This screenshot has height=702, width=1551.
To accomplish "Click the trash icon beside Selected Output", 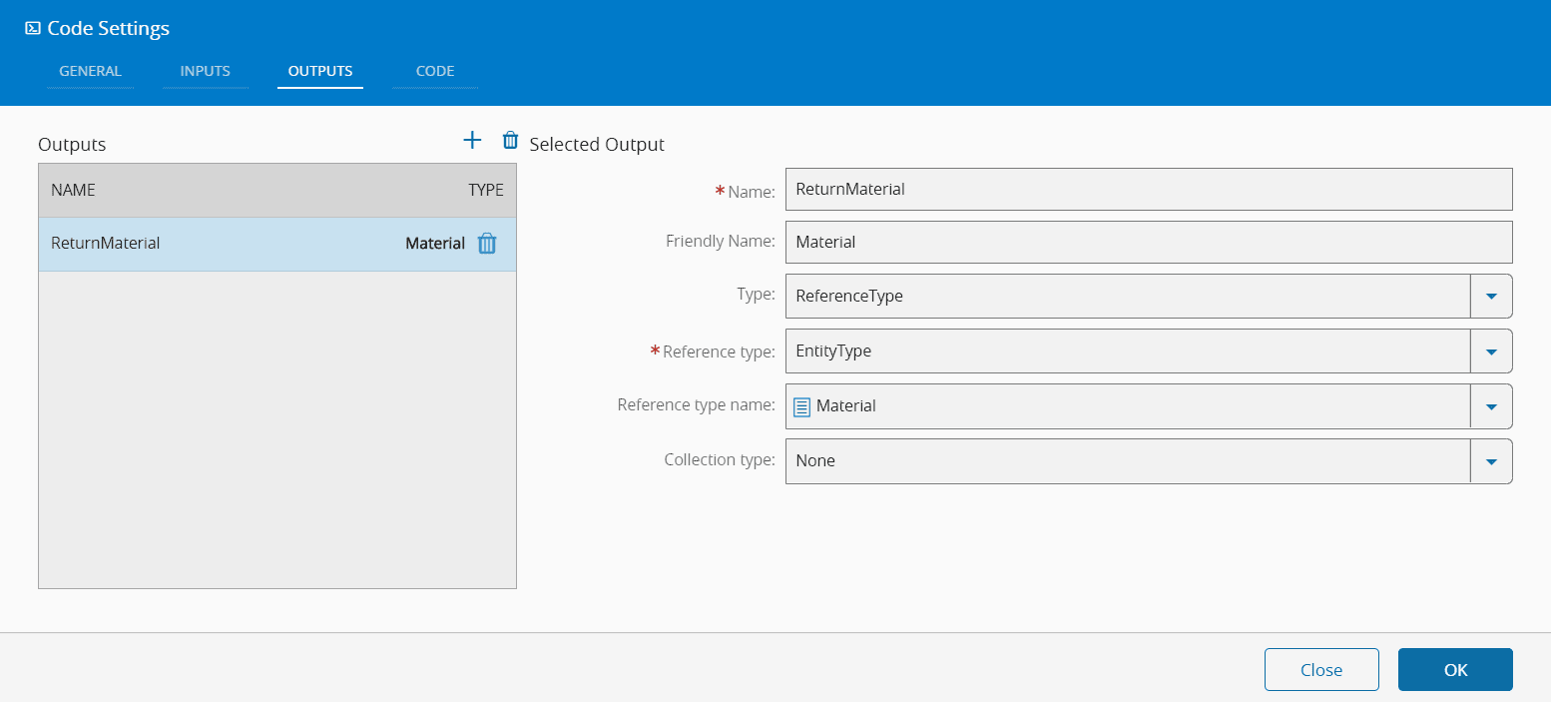I will click(510, 141).
